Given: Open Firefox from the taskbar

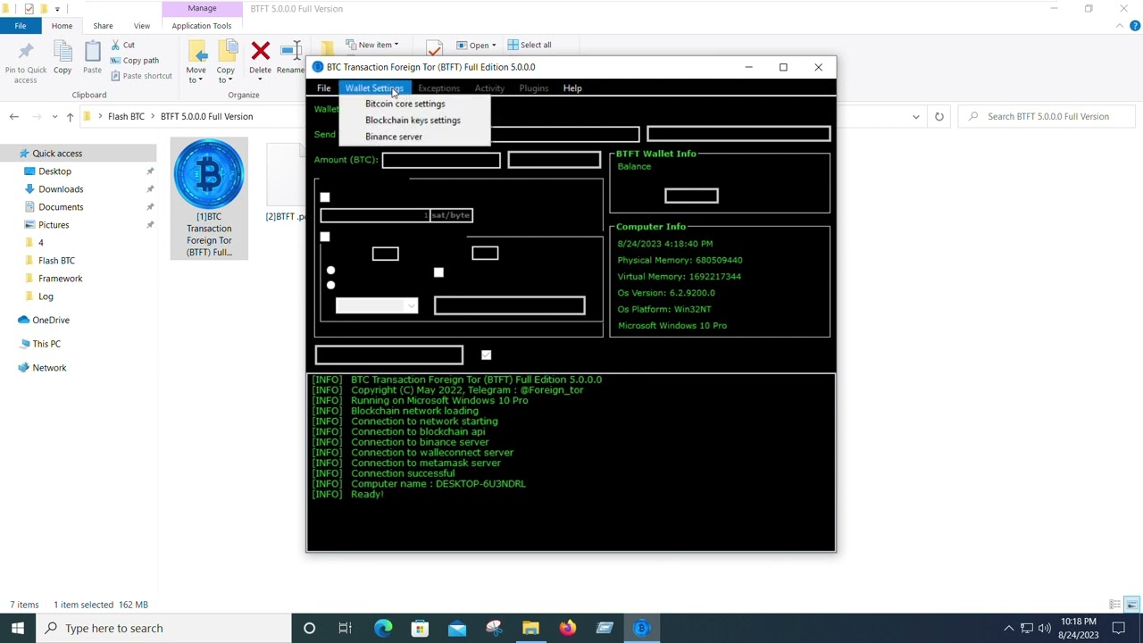Looking at the screenshot, I should pyautogui.click(x=568, y=628).
